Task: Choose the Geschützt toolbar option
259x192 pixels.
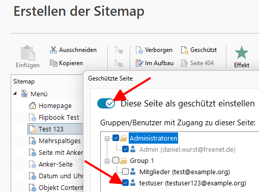Action: [x=199, y=50]
